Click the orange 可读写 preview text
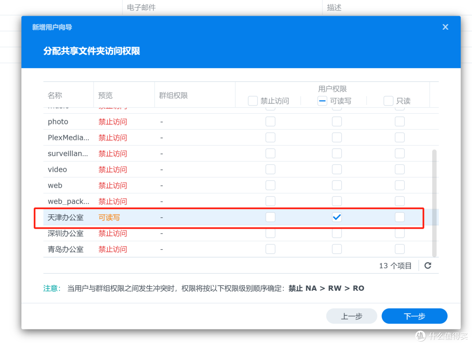This screenshot has height=346, width=472. pos(109,217)
